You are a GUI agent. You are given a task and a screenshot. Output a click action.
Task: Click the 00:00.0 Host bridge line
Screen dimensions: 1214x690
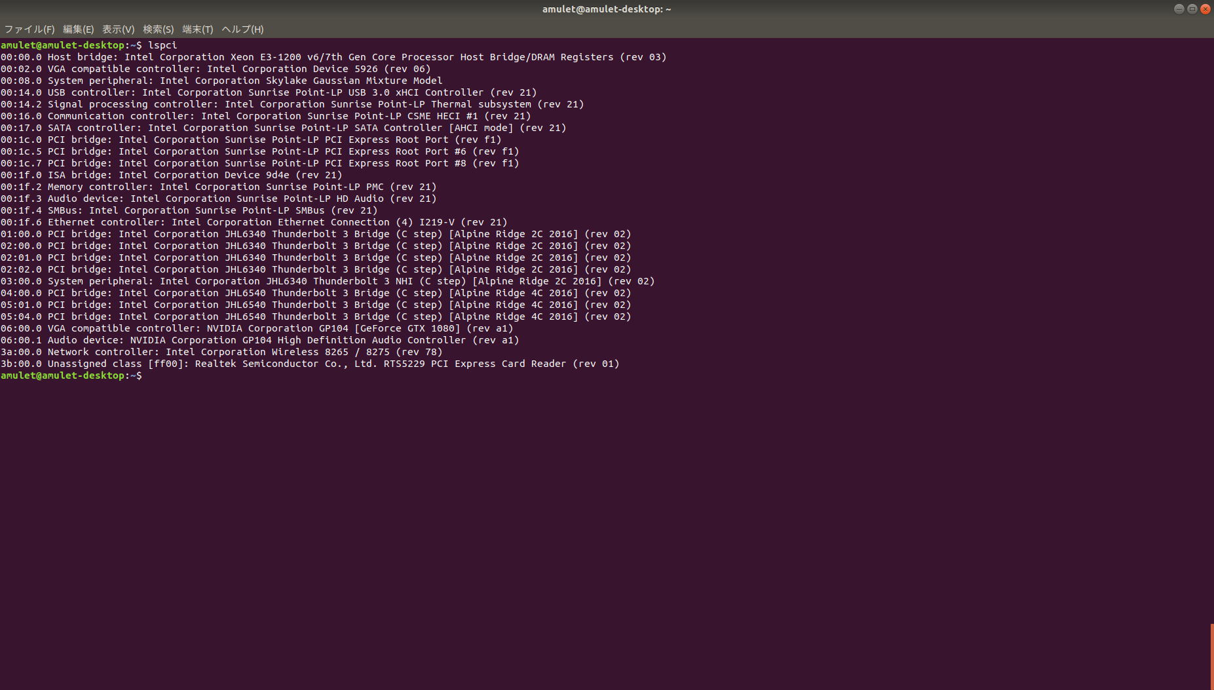333,57
